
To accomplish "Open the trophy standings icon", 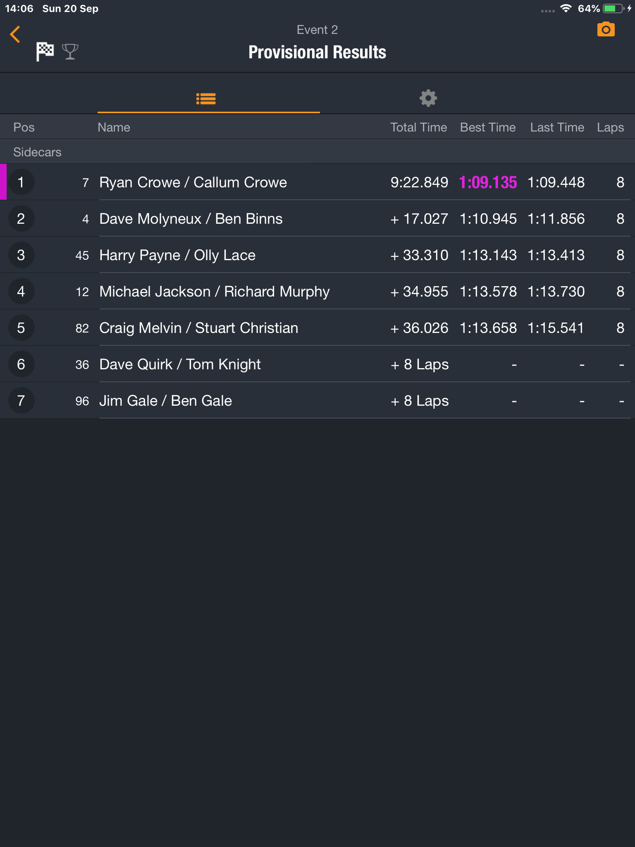I will coord(70,52).
